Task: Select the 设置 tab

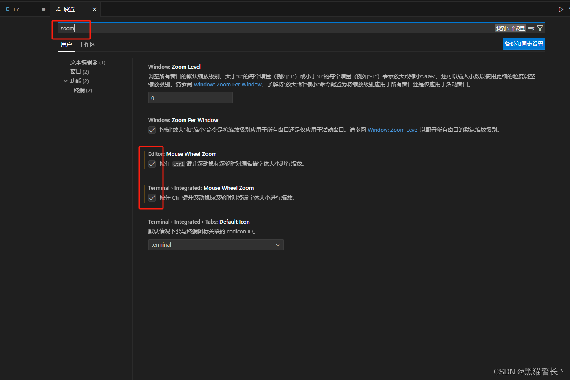Action: coord(75,9)
